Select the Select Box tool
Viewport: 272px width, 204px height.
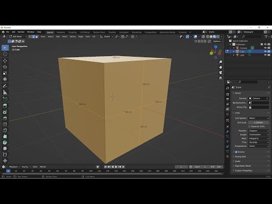pos(5,48)
